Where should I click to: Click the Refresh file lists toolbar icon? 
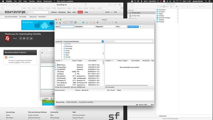(83, 23)
